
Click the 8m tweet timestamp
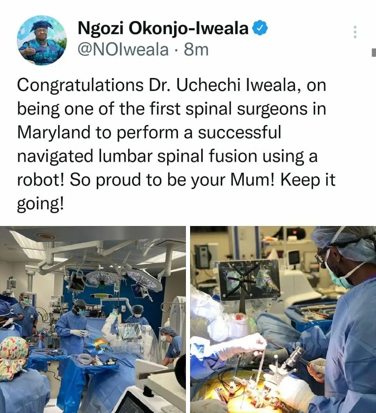tap(196, 49)
